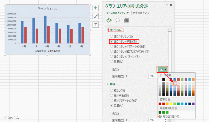Pick red theme color in top row

179,79
